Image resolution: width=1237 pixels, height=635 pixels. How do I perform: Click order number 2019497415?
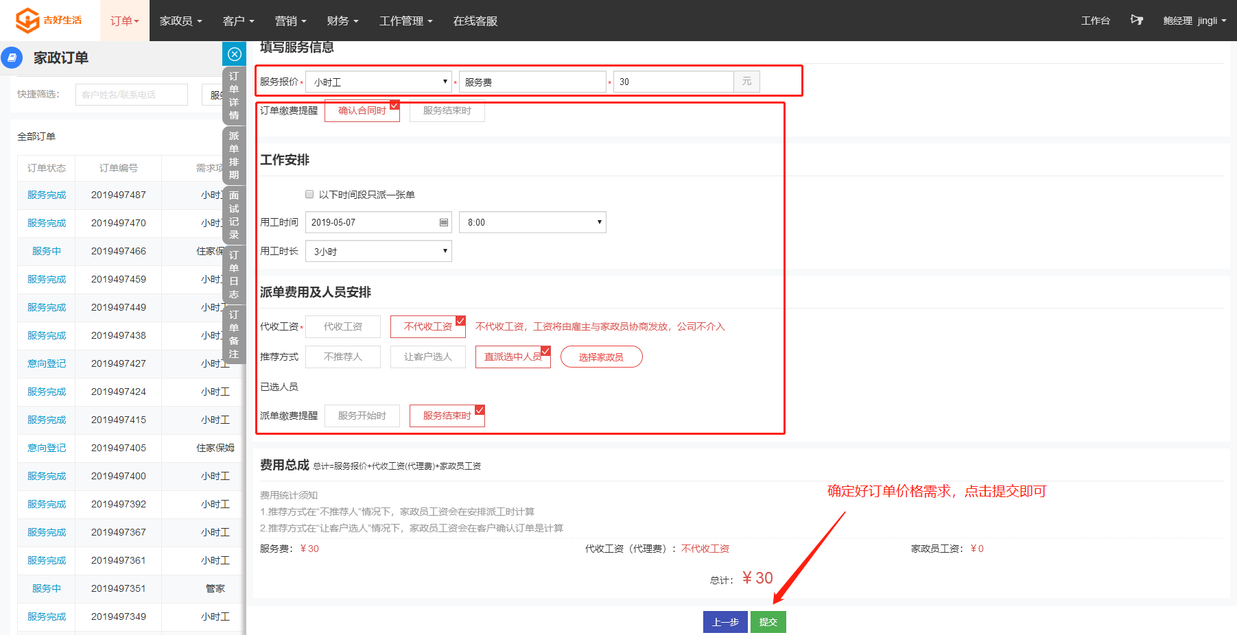(x=119, y=420)
